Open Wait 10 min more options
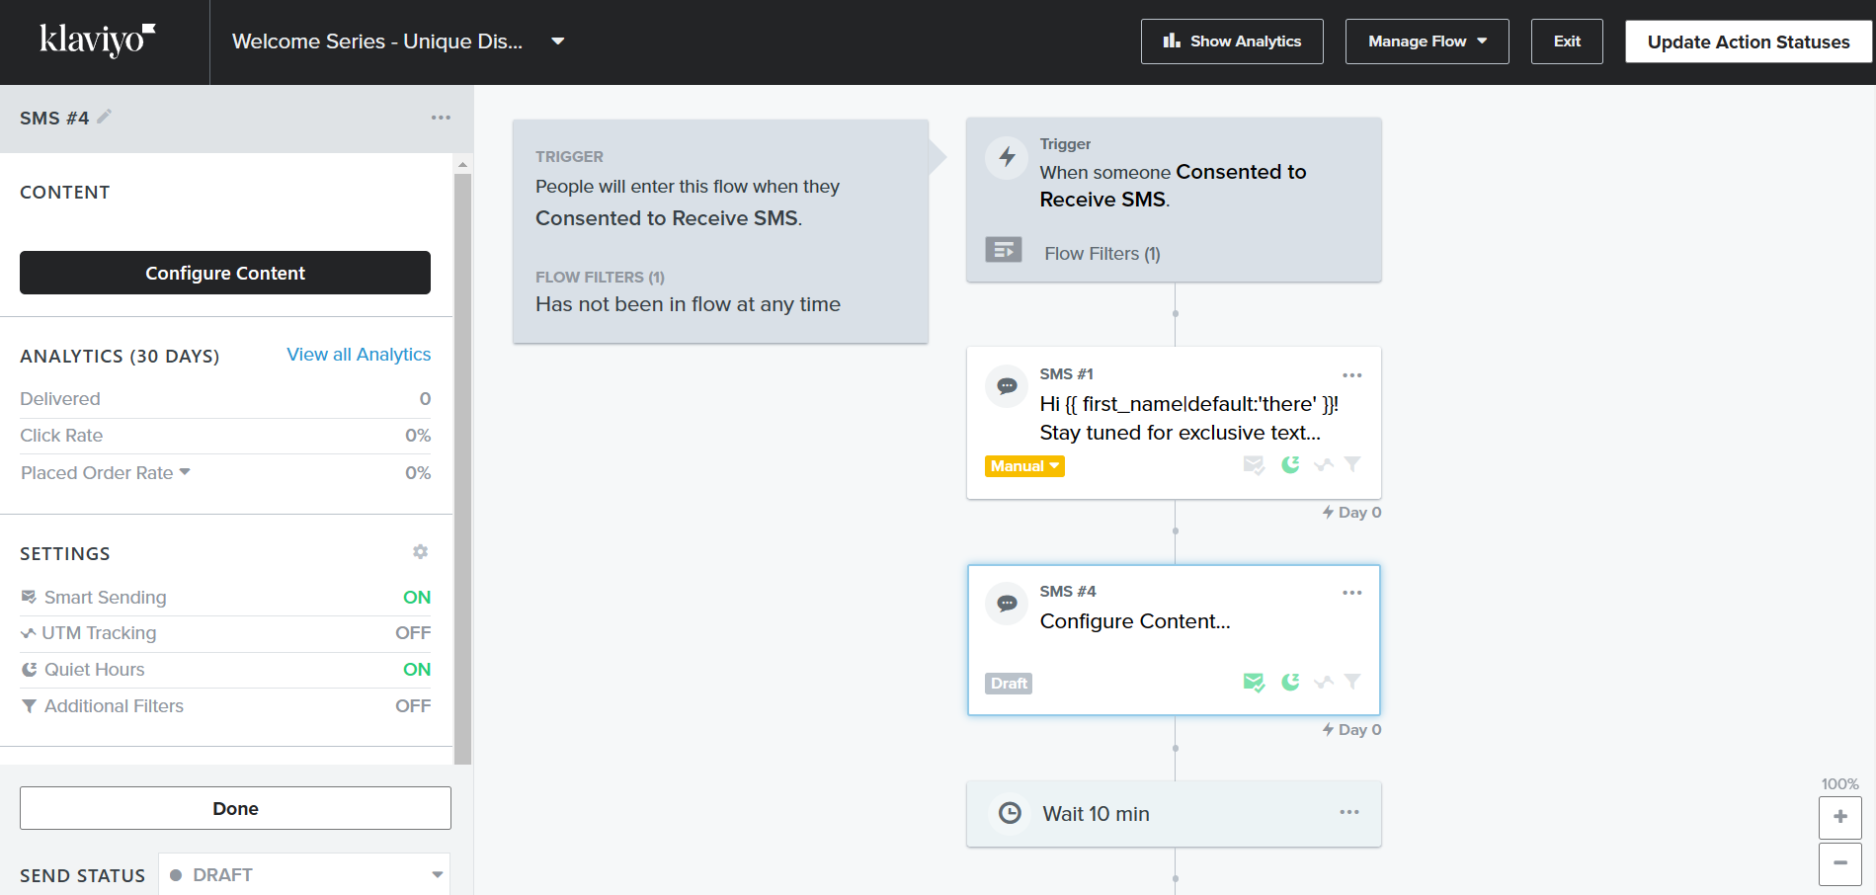 pyautogui.click(x=1349, y=812)
